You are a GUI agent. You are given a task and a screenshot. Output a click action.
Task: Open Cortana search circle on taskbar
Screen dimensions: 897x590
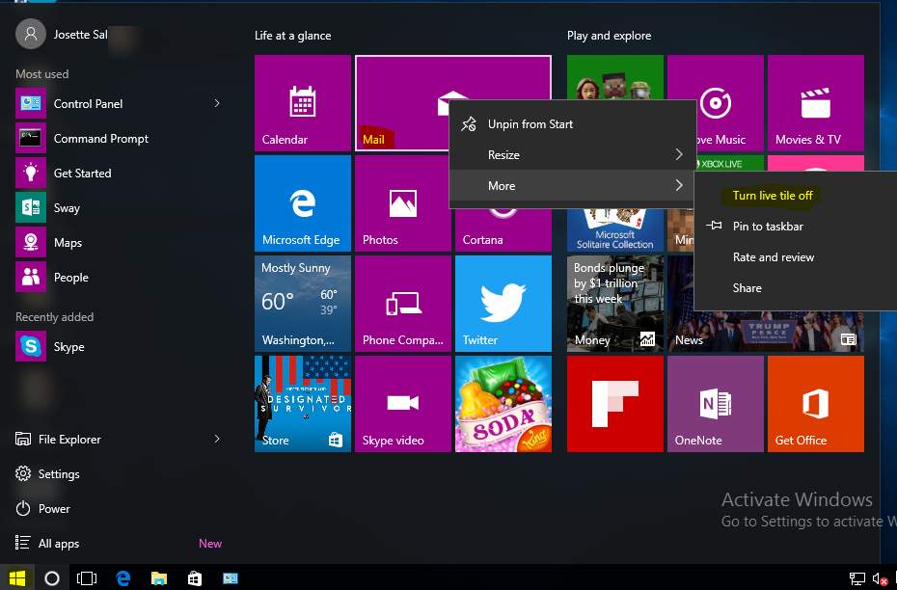[x=52, y=578]
